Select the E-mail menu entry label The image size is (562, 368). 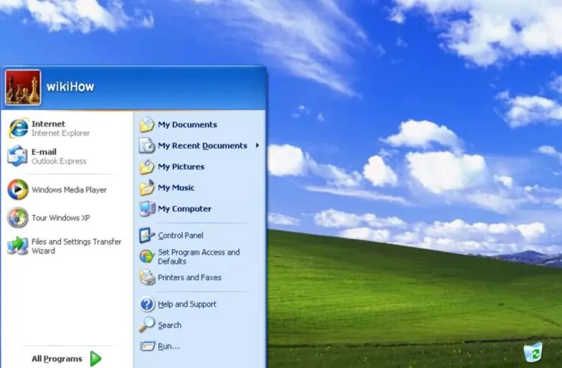[x=44, y=151]
